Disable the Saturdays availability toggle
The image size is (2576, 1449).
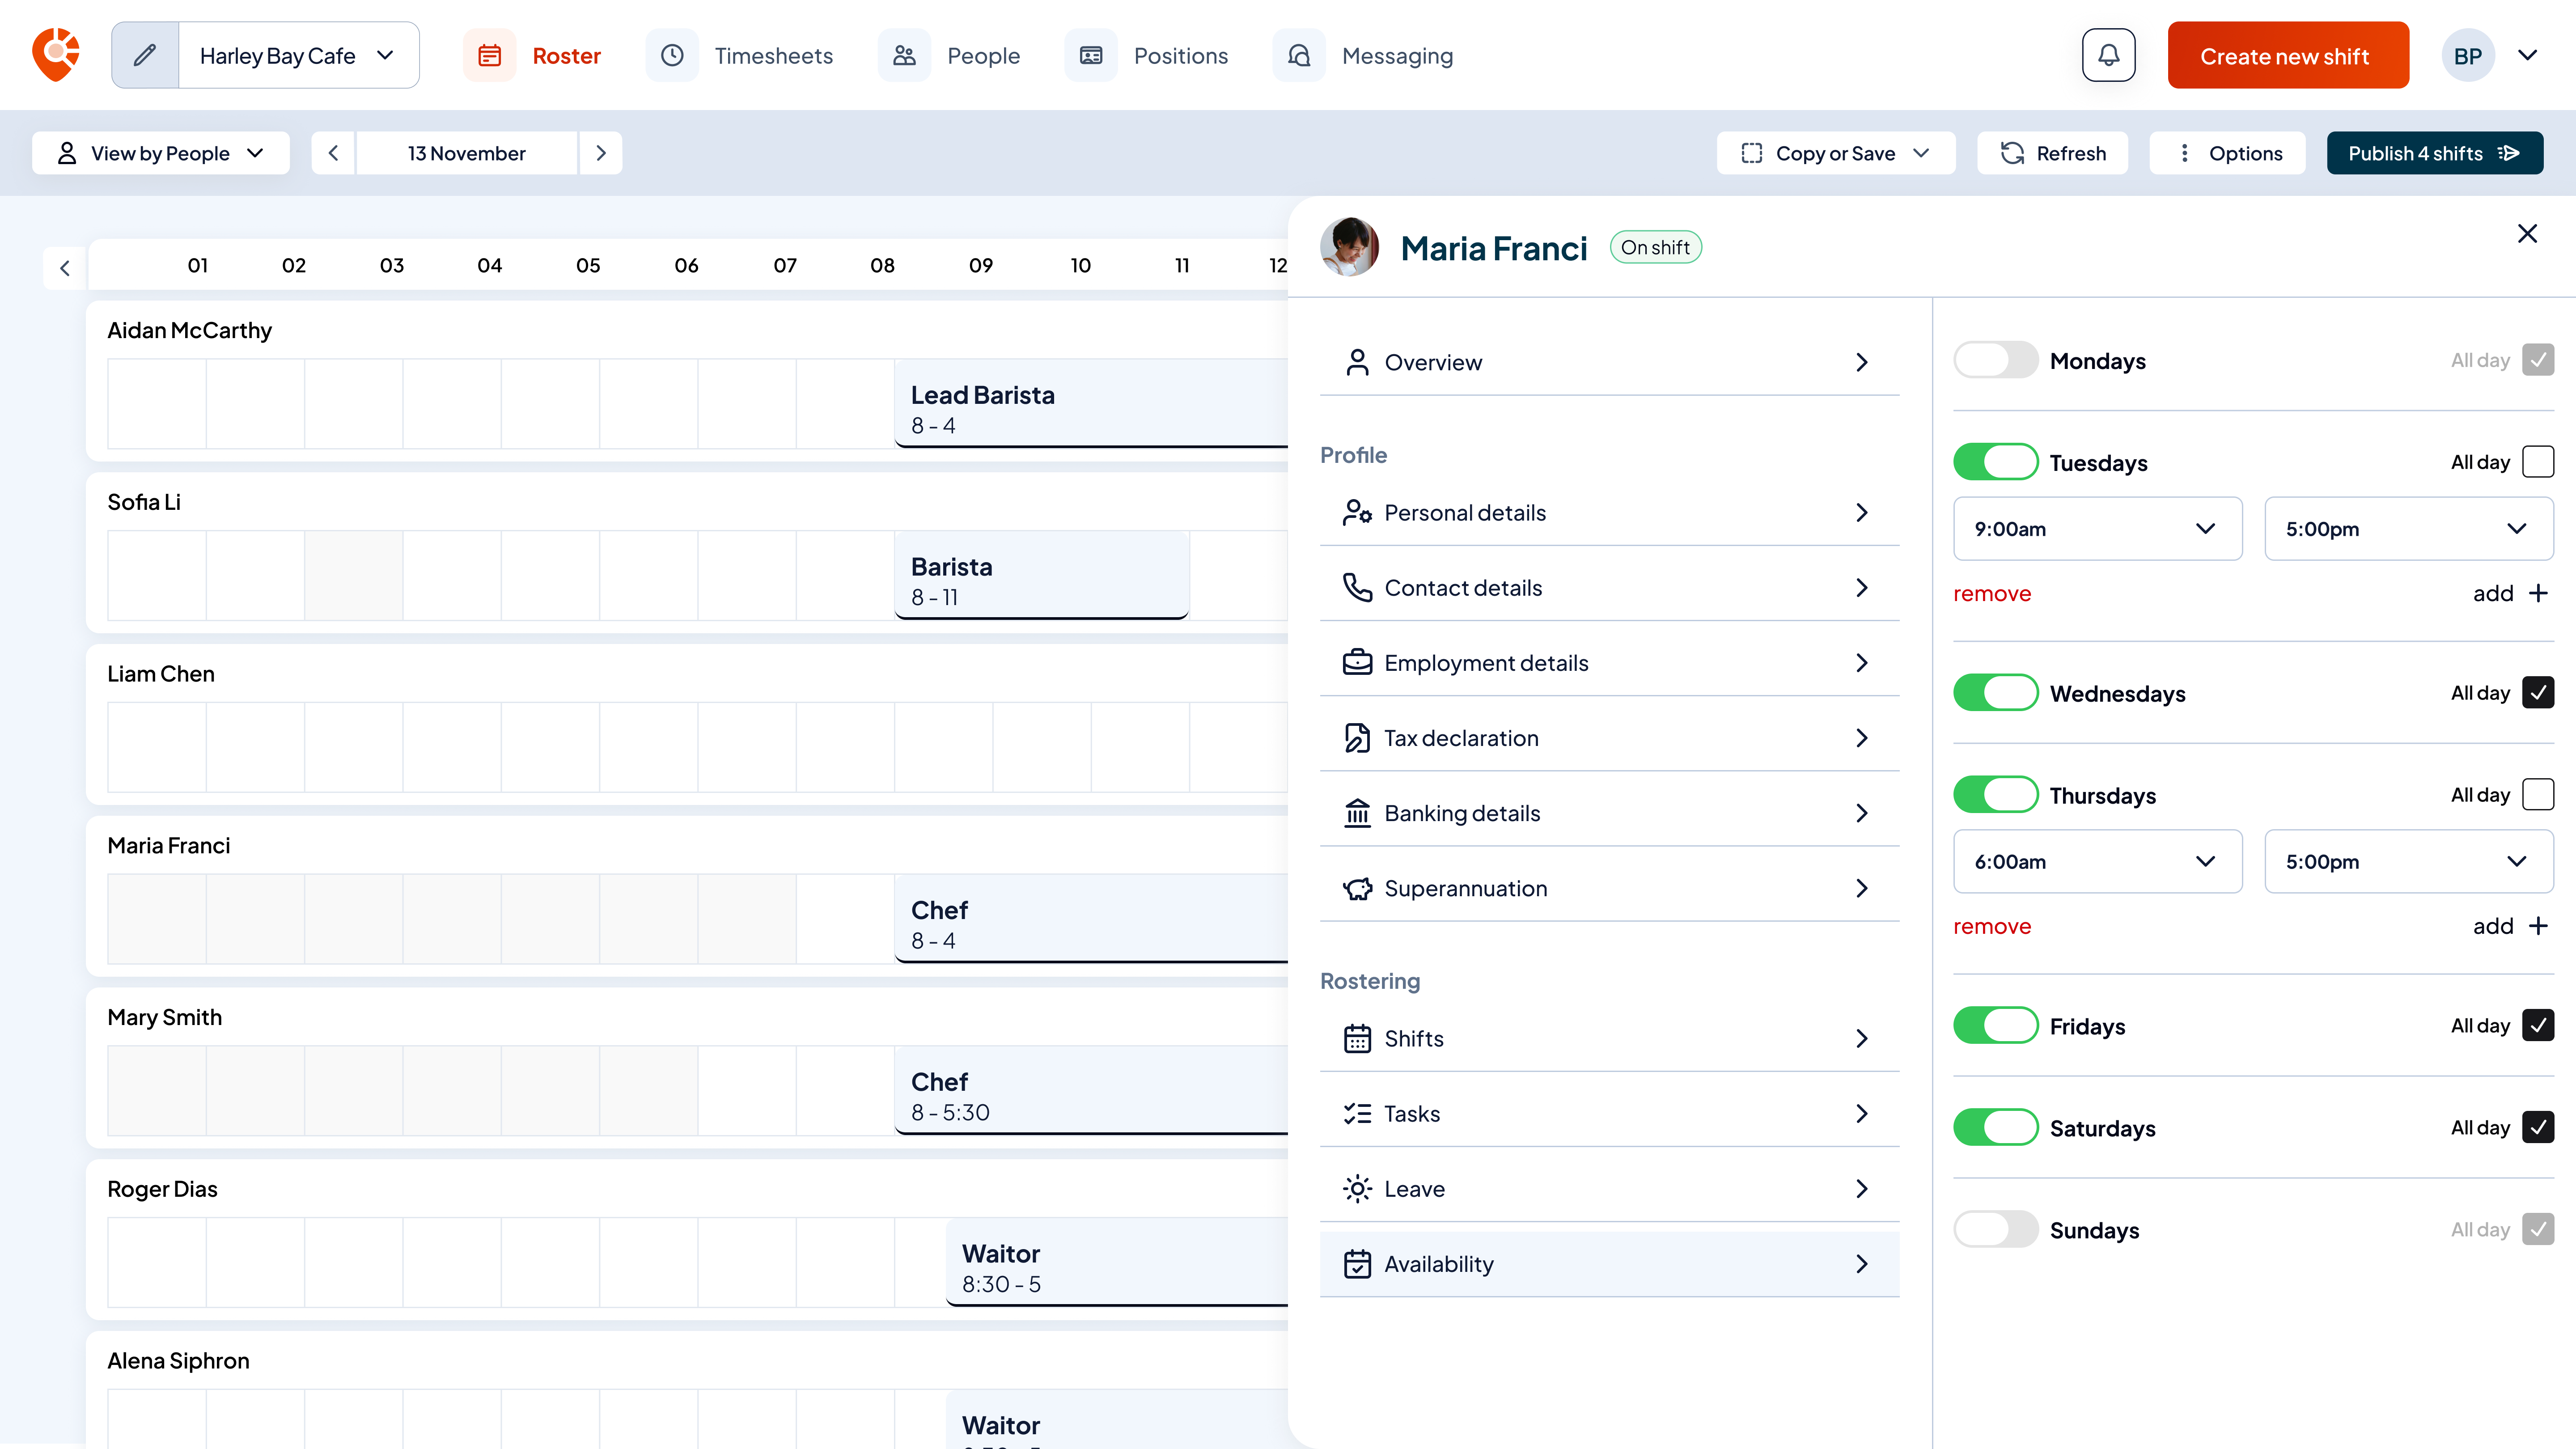click(1996, 1127)
